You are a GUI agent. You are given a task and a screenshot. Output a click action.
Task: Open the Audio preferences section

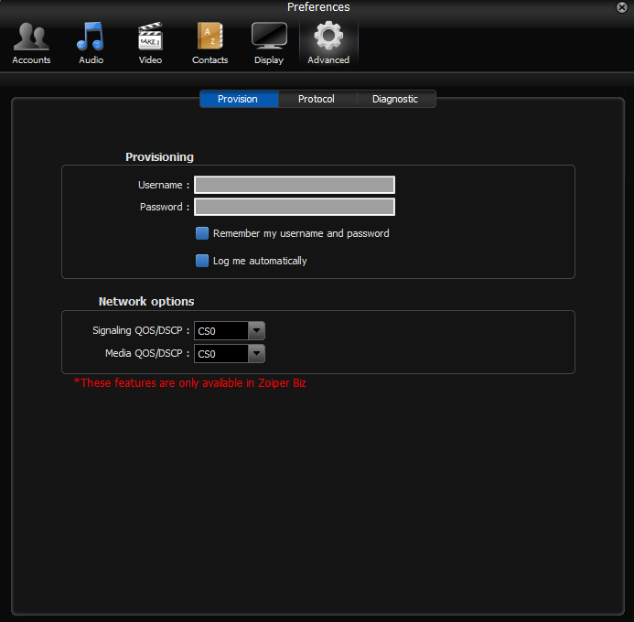pos(91,43)
